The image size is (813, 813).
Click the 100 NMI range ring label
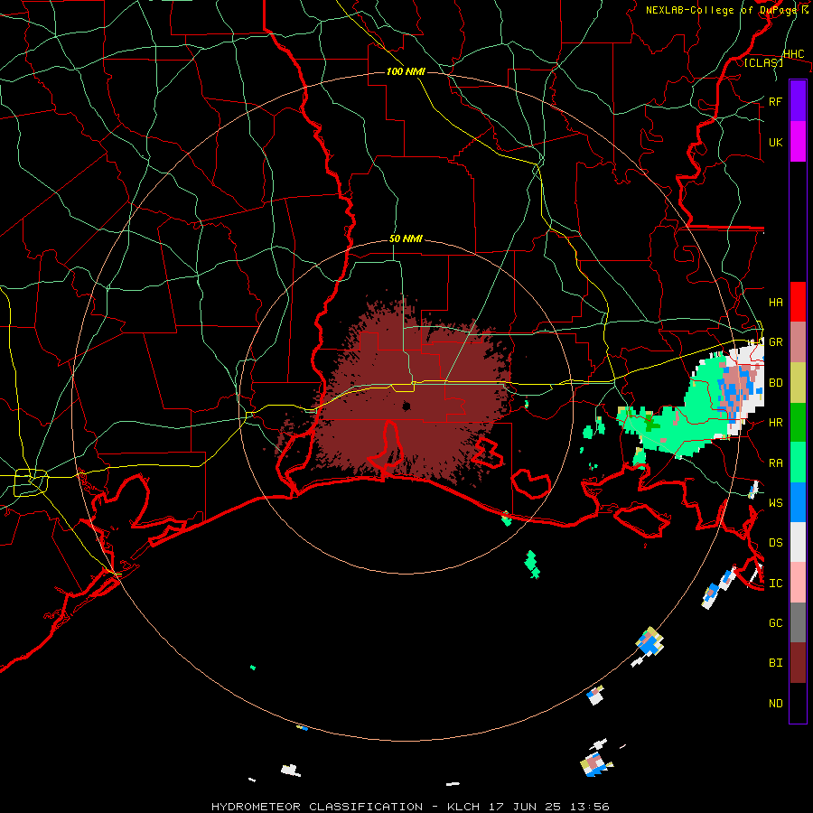pos(406,71)
